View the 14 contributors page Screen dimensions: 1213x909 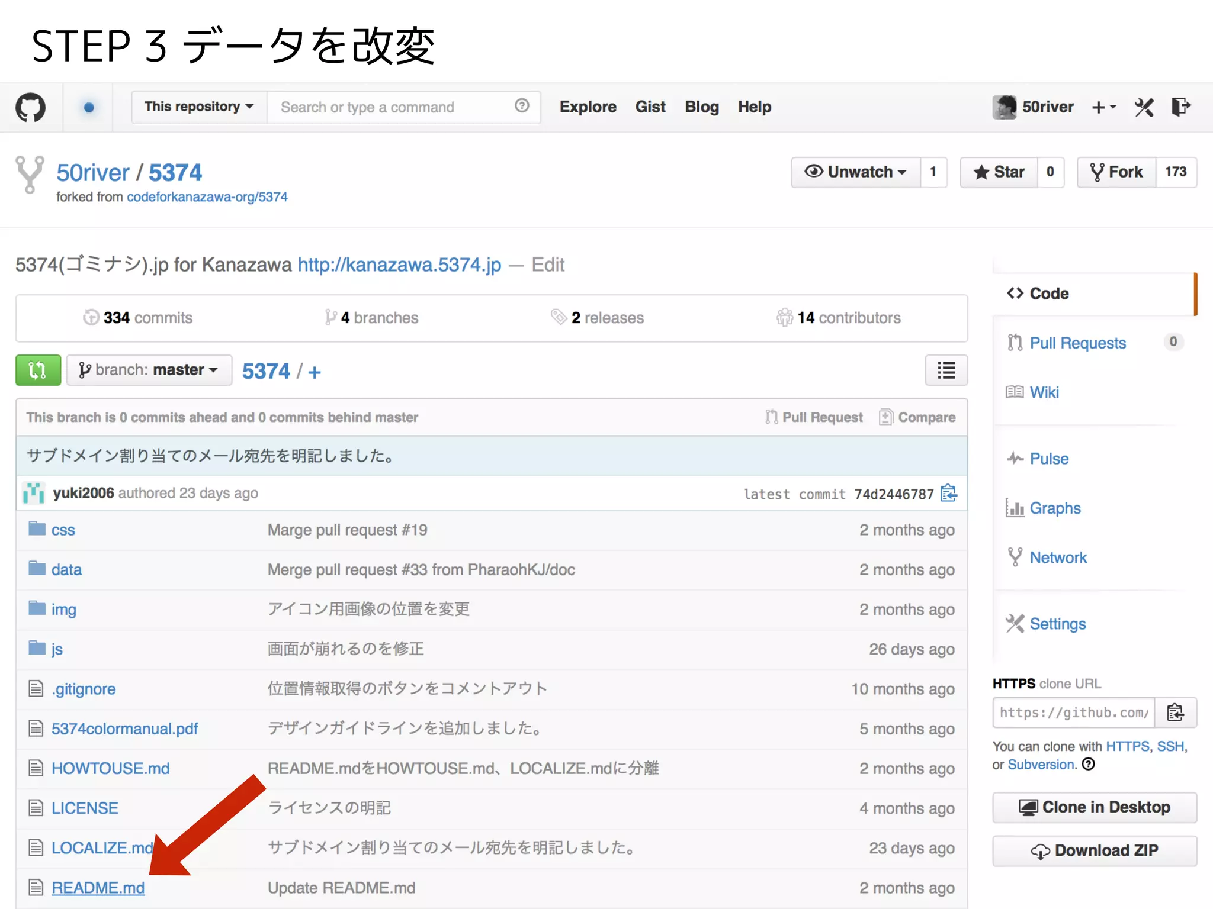tap(839, 318)
